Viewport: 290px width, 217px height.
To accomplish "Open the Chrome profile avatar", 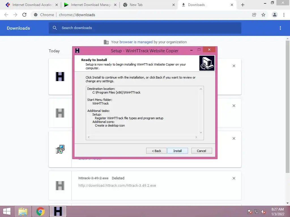I will [275, 15].
